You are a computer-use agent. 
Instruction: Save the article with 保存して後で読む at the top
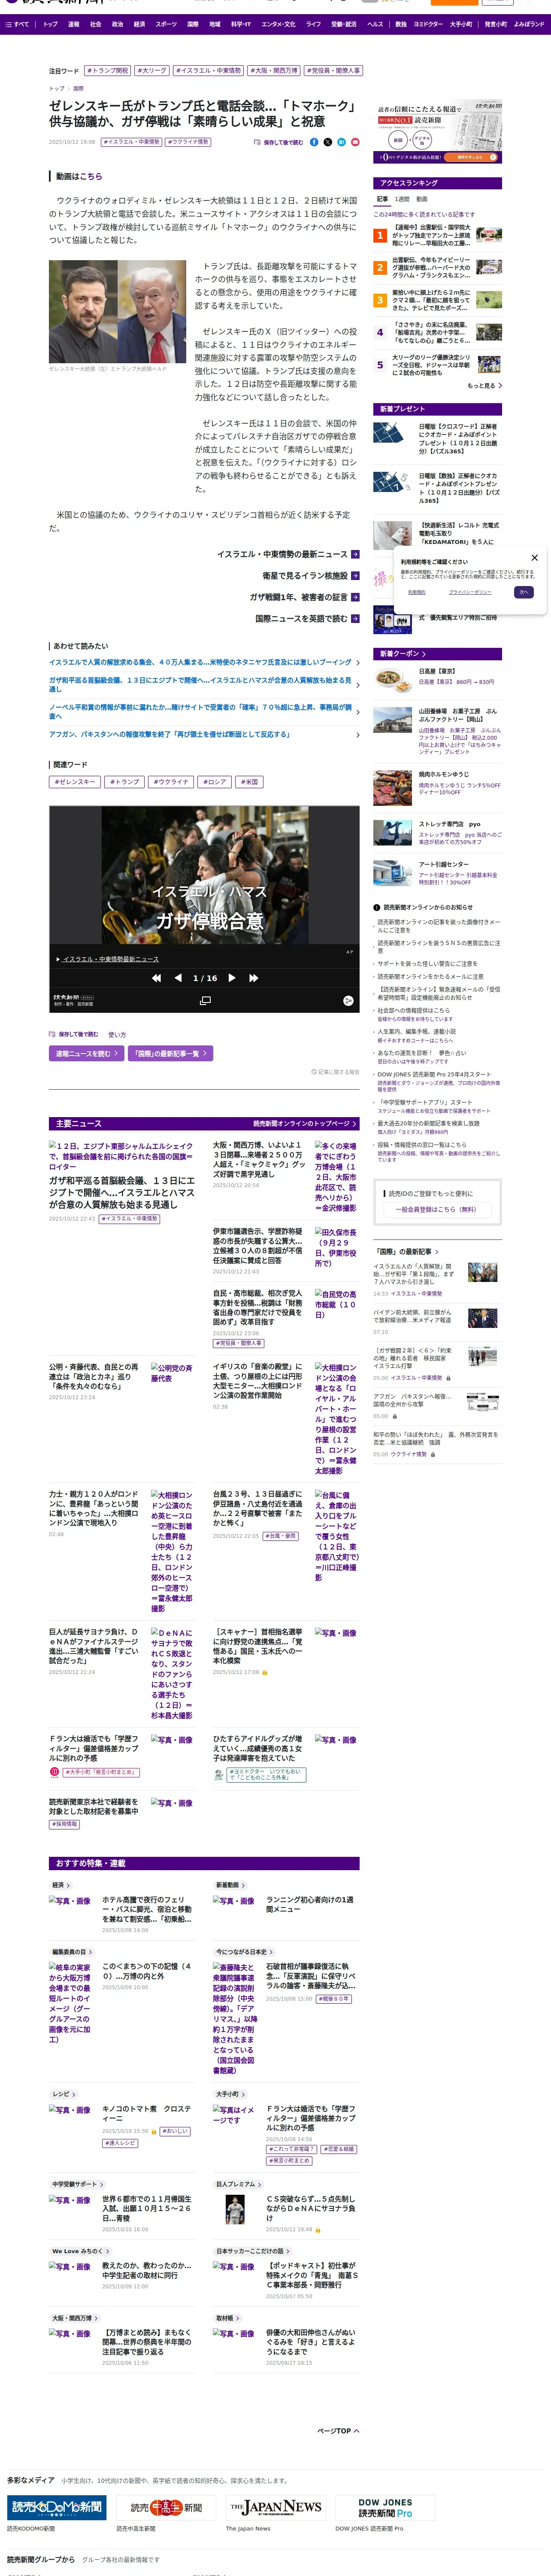click(x=279, y=142)
